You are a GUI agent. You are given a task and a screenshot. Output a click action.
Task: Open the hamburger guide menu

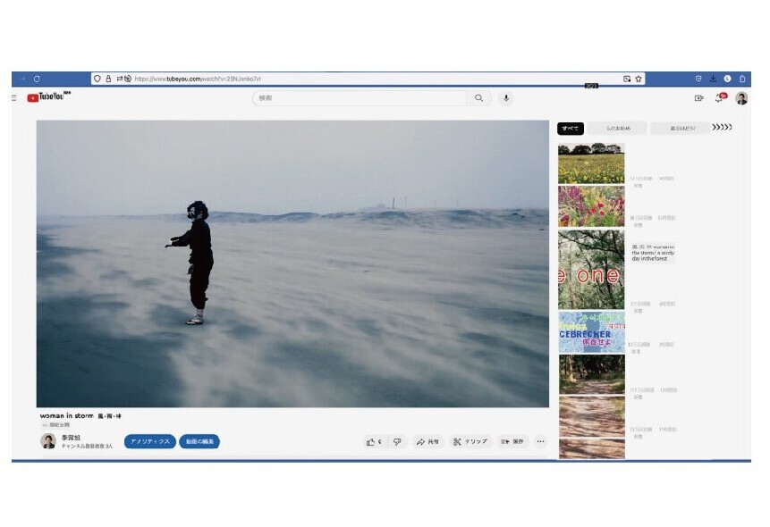coord(13,98)
